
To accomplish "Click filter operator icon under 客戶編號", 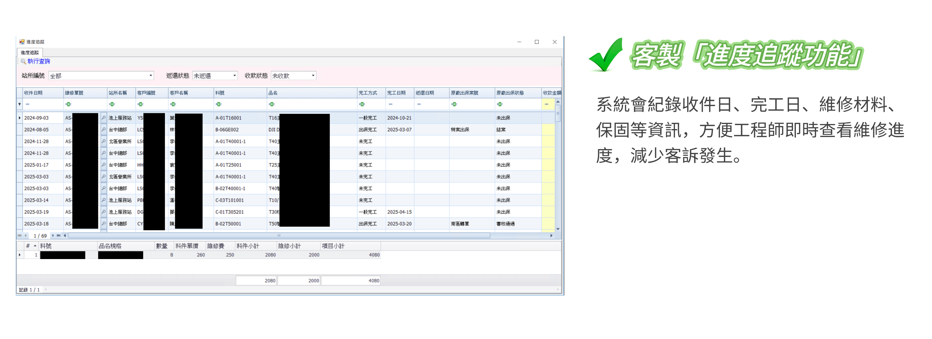I will coord(140,104).
